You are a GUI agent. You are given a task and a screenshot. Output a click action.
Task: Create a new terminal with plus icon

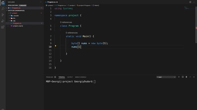pyautogui.click(x=179, y=77)
